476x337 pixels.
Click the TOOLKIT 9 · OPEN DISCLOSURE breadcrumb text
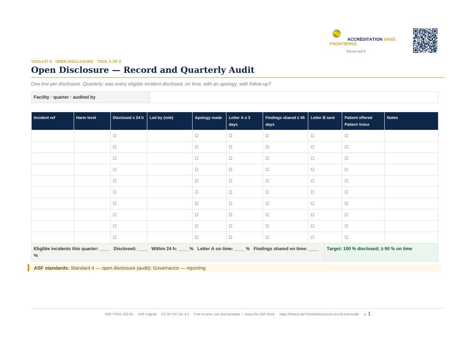(x=76, y=62)
